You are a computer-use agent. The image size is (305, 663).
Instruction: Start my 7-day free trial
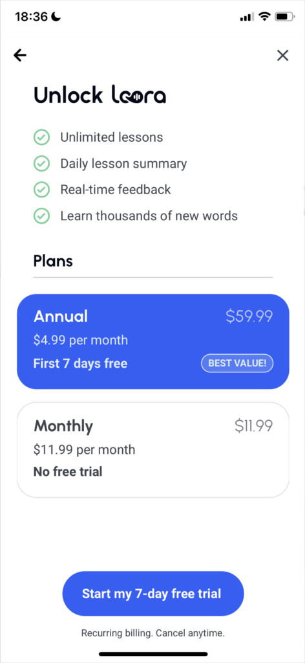(153, 593)
